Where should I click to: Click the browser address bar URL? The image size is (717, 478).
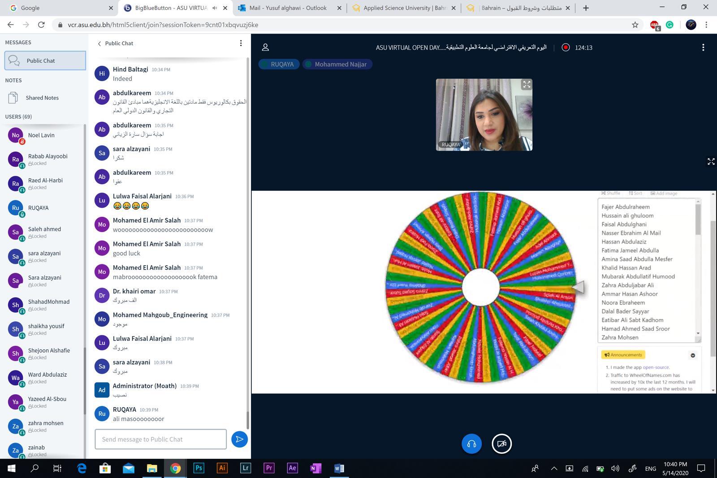coord(163,25)
